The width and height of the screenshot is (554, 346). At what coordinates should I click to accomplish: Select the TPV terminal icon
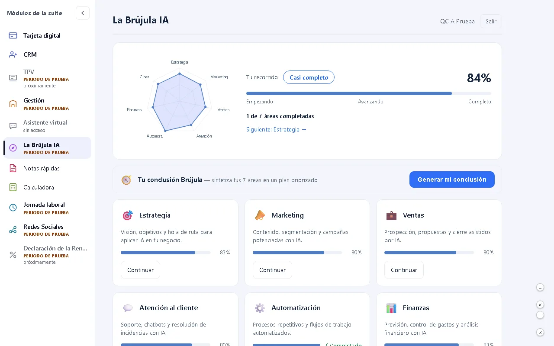click(13, 78)
